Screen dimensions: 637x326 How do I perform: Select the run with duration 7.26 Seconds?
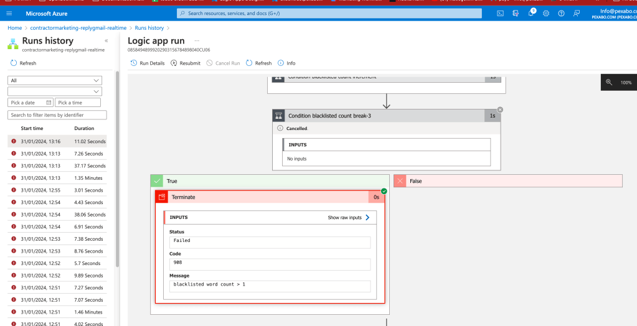57,154
